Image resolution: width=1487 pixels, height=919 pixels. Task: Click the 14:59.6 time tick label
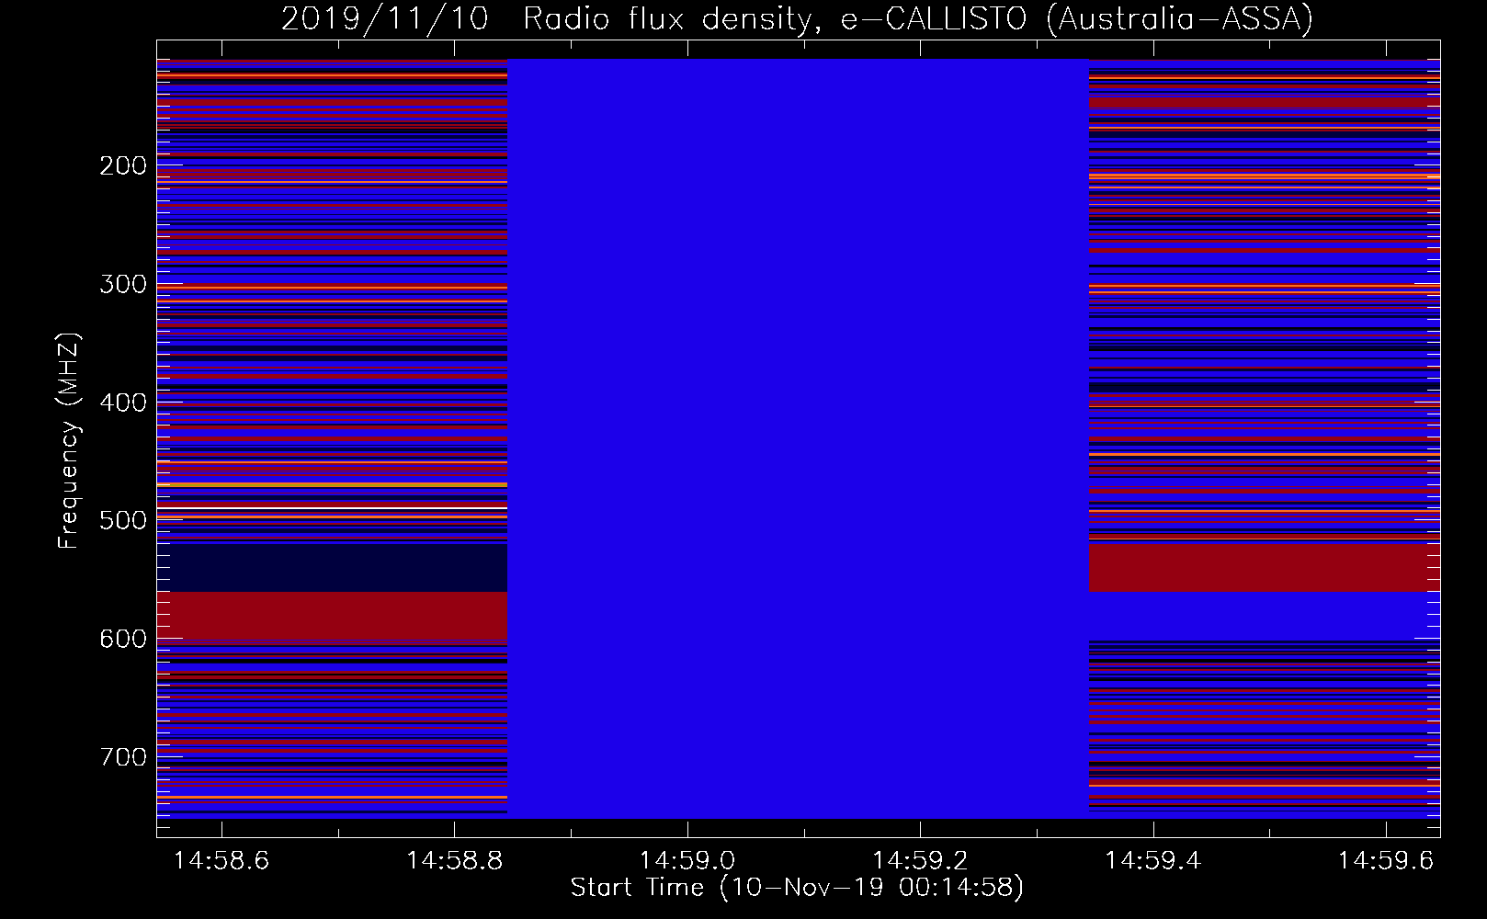[x=1385, y=860]
